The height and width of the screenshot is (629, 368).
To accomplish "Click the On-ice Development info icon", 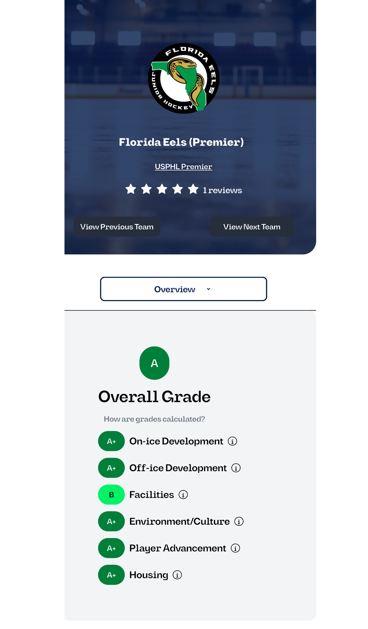I will (x=232, y=441).
